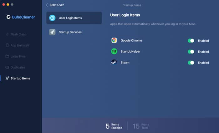Screen dimensions: 219x133
Task: Click the Steam item name
Action: pyautogui.click(x=125, y=63)
